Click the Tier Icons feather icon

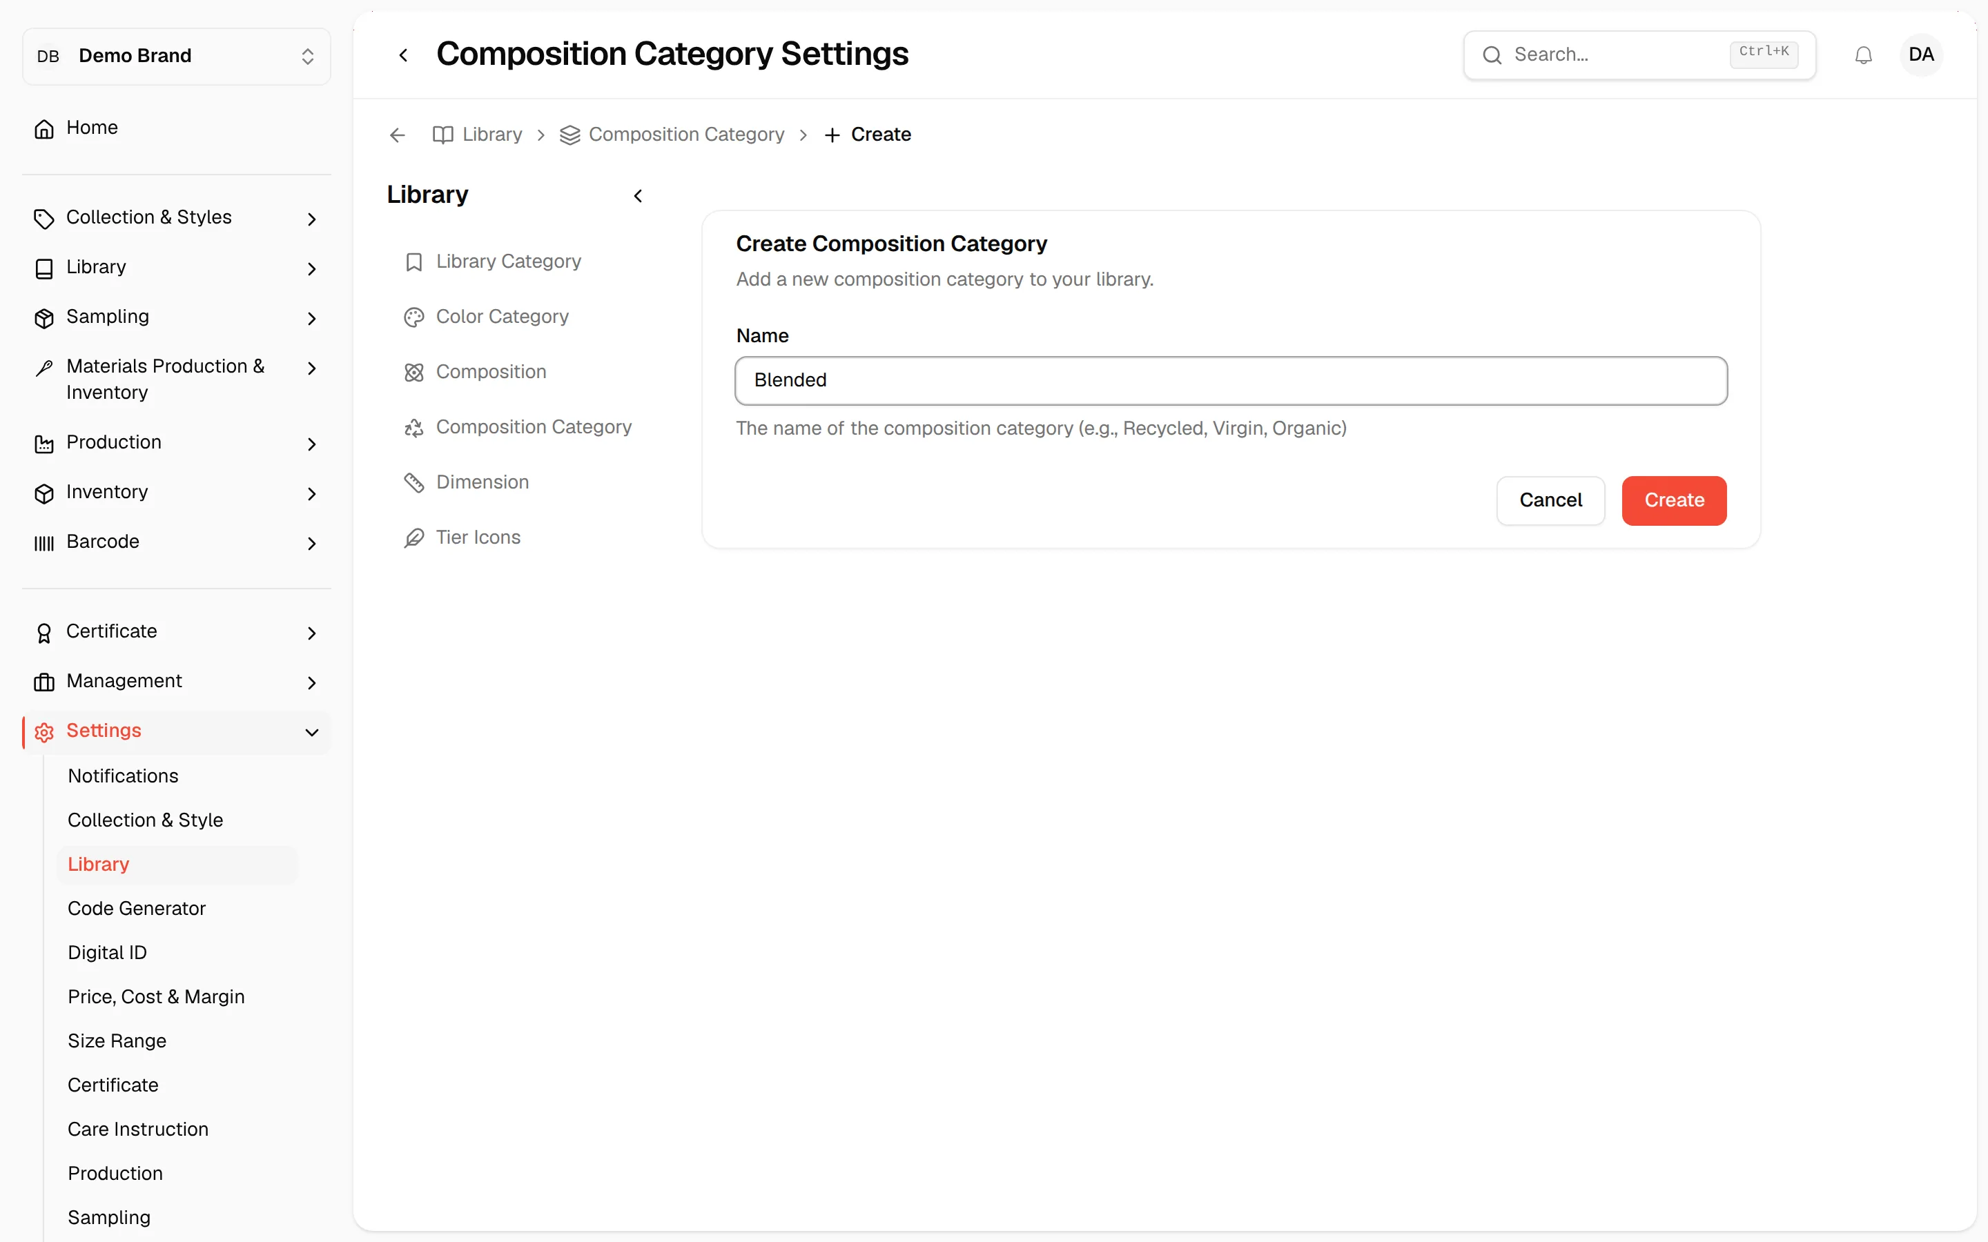(414, 538)
